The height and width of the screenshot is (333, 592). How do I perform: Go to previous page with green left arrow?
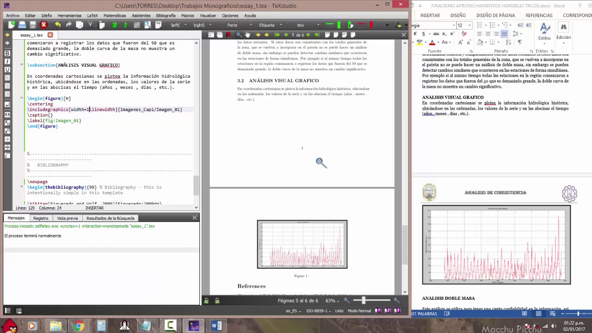coord(286,35)
